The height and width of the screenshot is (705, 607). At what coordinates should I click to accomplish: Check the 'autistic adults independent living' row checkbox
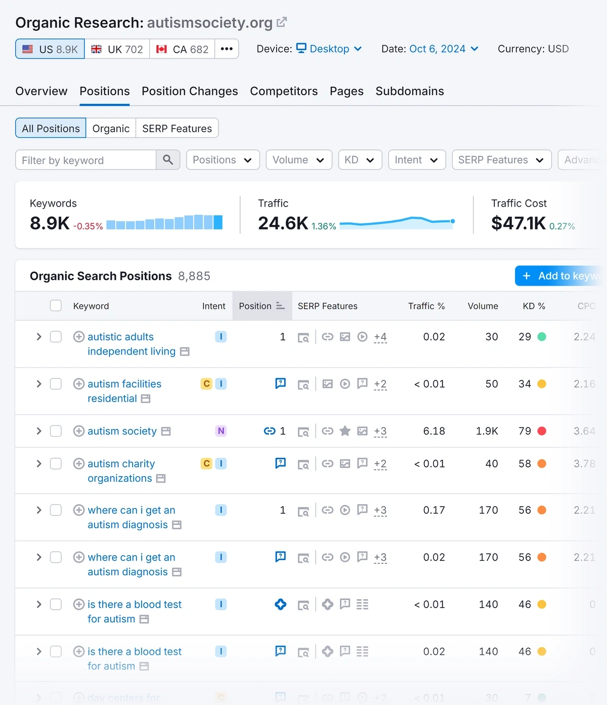56,337
